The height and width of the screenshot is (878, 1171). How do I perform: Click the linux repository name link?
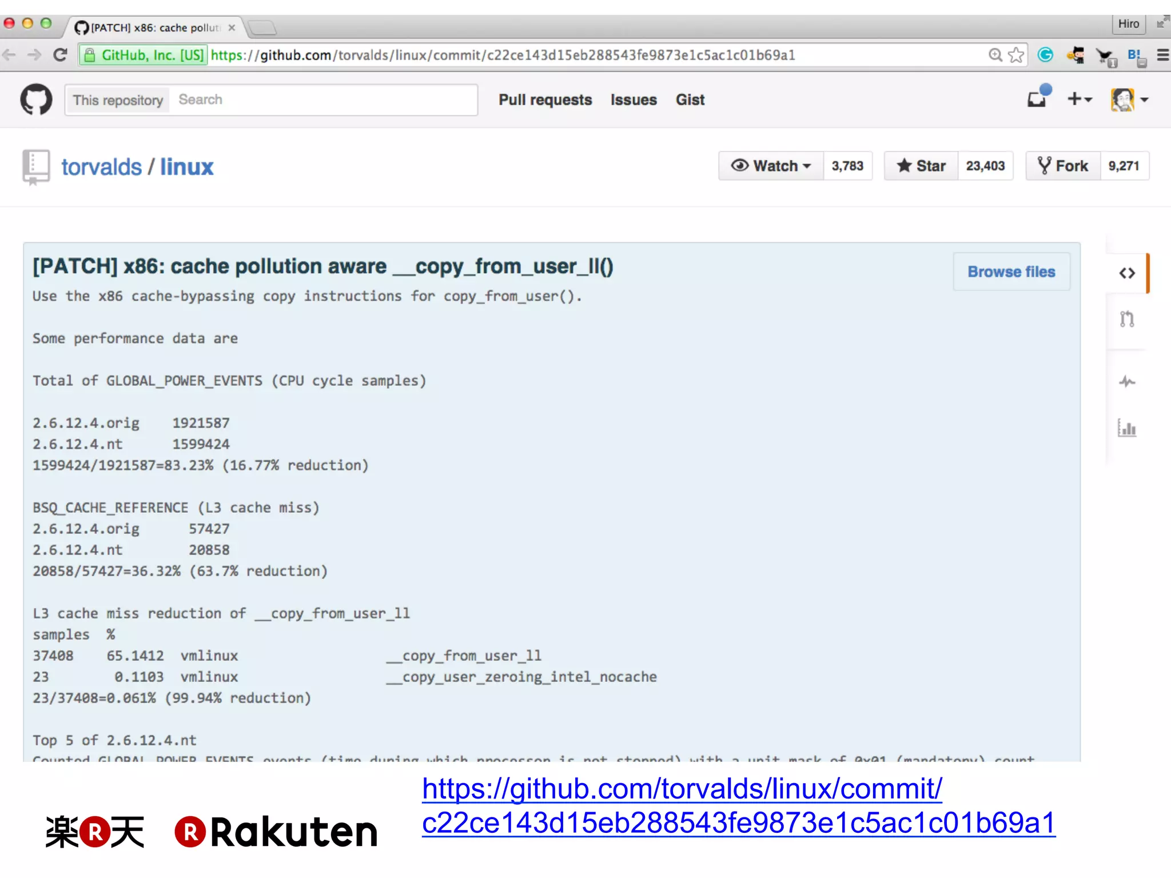(186, 167)
